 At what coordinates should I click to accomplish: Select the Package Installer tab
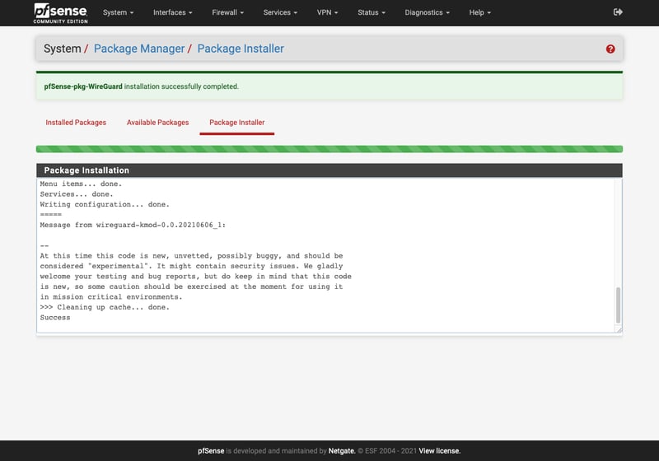click(x=237, y=123)
